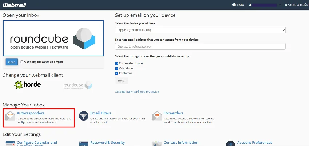
Task: Open the Forwarders link
Action: 174,113
